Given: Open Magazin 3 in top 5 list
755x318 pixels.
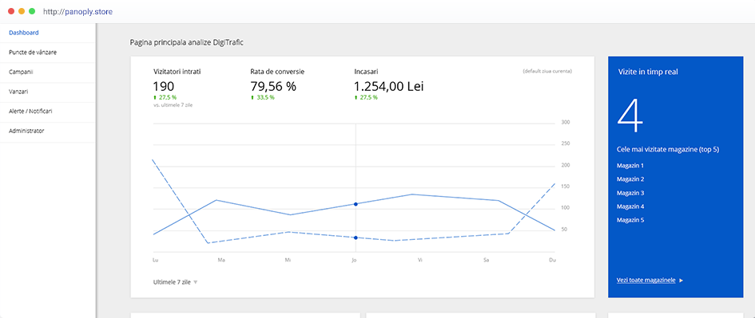Looking at the screenshot, I should (630, 193).
